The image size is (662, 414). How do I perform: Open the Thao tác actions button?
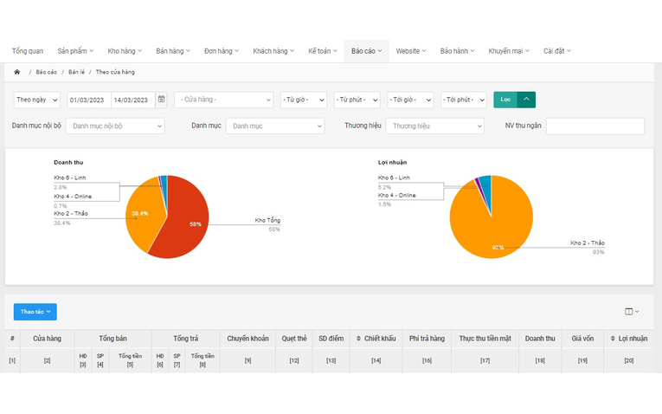tap(35, 312)
